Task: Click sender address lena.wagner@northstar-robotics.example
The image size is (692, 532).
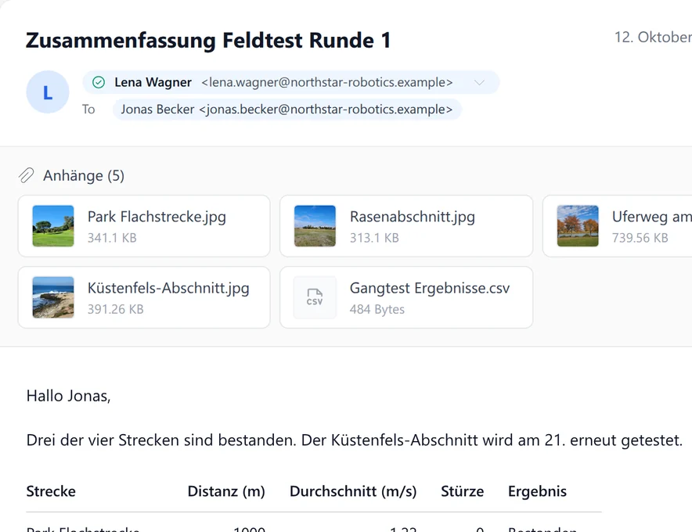Action: pyautogui.click(x=327, y=82)
